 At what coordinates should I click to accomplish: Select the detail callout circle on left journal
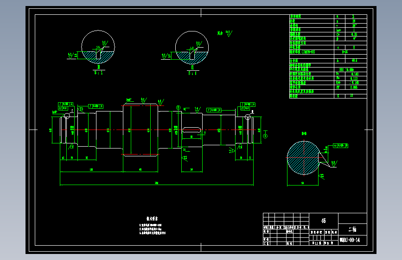(x=67, y=116)
